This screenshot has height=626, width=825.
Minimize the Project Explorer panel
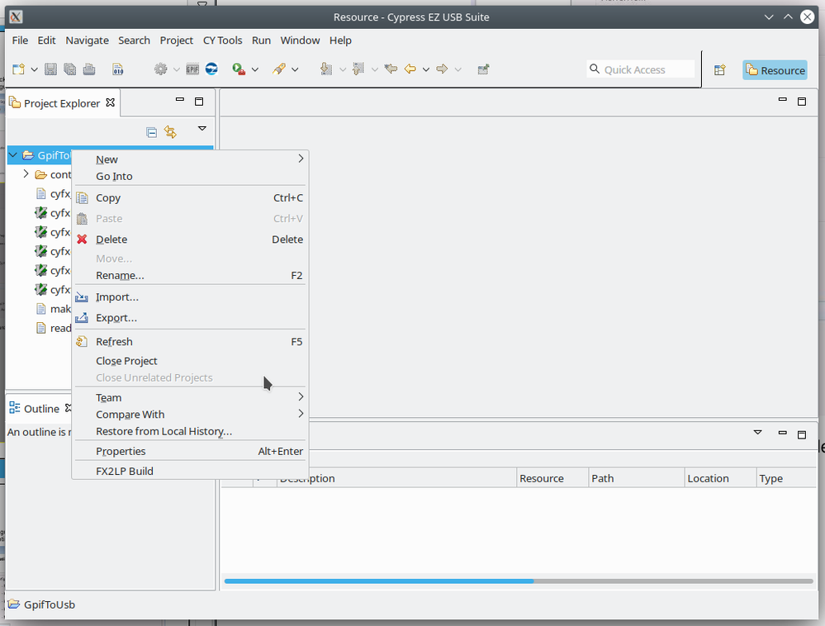click(x=180, y=99)
